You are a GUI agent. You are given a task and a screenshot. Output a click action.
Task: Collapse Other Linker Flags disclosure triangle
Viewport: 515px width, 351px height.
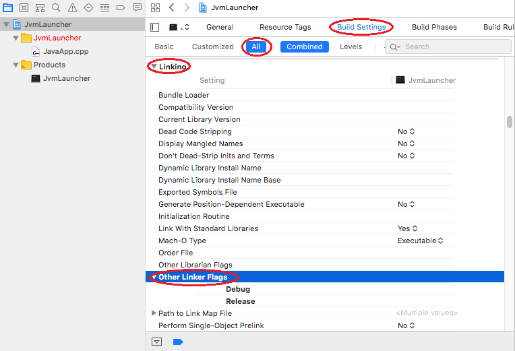coord(154,278)
